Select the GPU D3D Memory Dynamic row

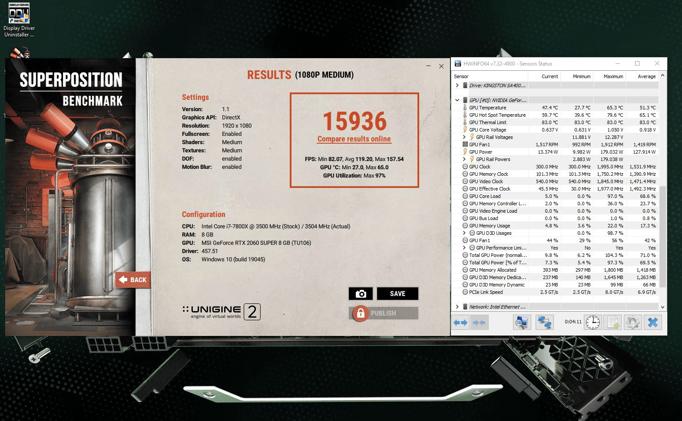click(555, 284)
